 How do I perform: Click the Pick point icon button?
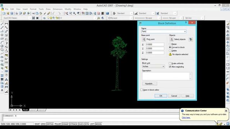coord(144,39)
